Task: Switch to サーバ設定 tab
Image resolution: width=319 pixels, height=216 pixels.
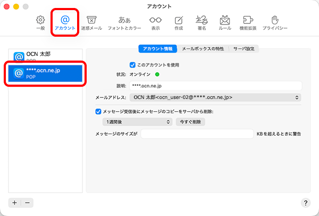Action: (x=245, y=49)
